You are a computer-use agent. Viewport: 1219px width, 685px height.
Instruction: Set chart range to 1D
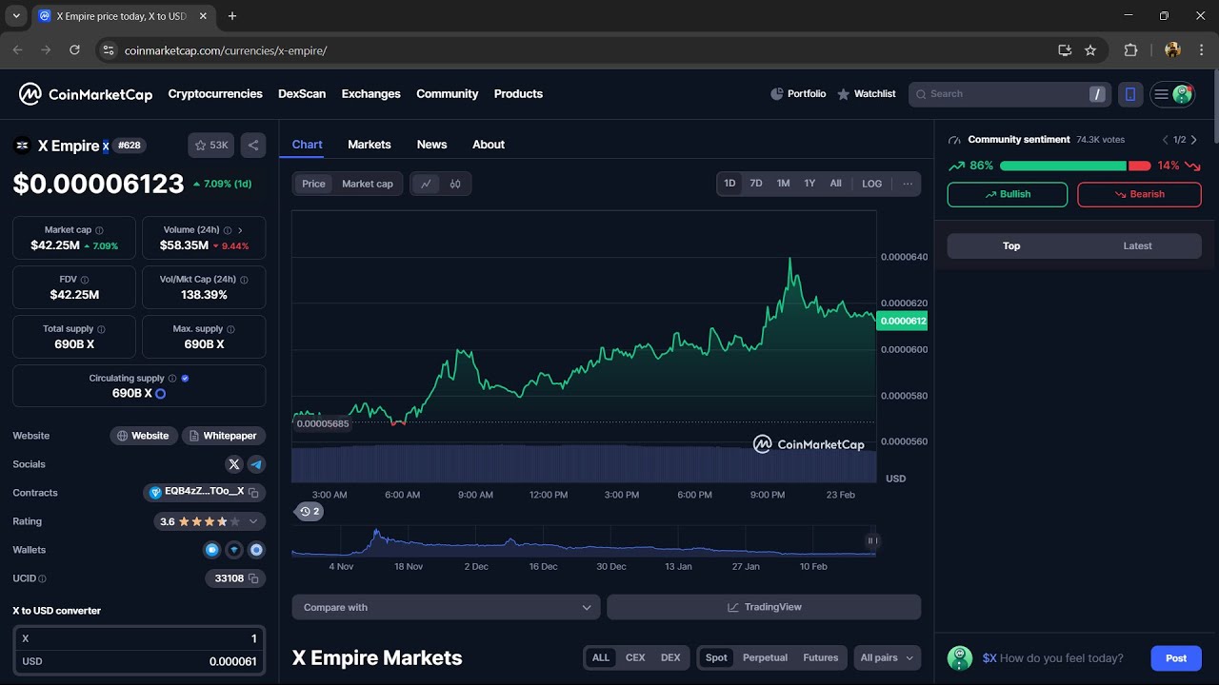(x=729, y=184)
